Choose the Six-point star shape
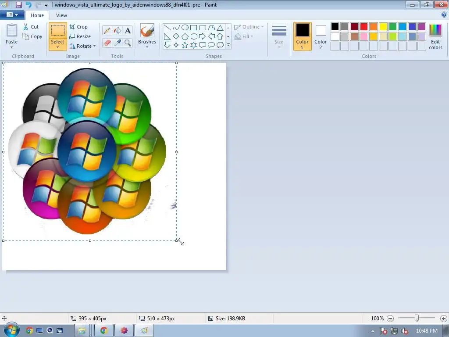This screenshot has width=449, height=337. (x=193, y=45)
